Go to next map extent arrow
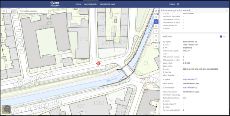 tap(14, 11)
